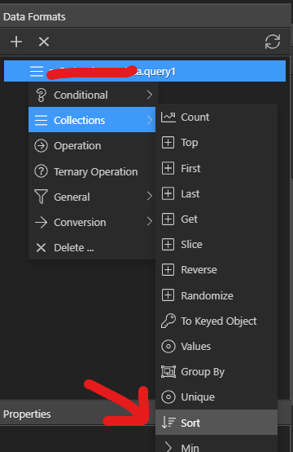Viewport: 293px width, 452px height.
Task: Select Slice formatter
Action: coord(216,245)
